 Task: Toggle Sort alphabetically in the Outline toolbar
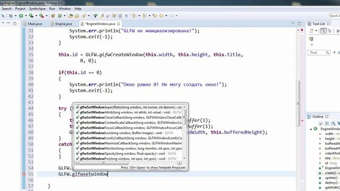333,124
